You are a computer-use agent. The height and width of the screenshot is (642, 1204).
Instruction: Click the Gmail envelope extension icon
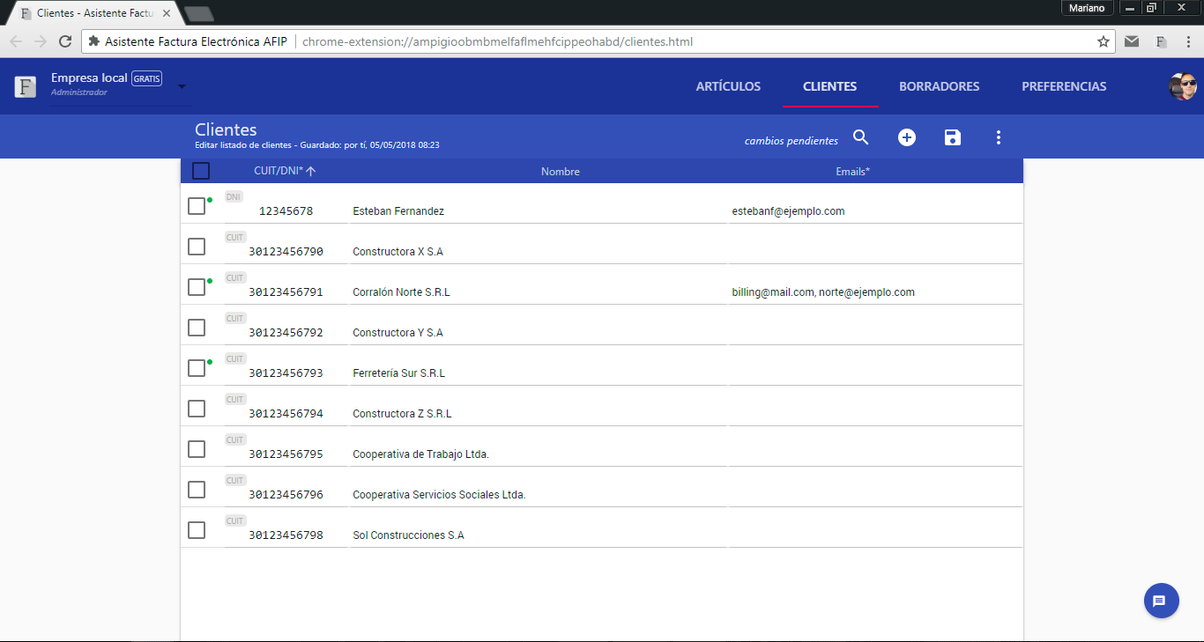pos(1132,41)
